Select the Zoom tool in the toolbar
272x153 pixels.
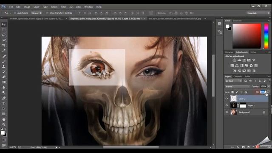pyautogui.click(x=4, y=125)
